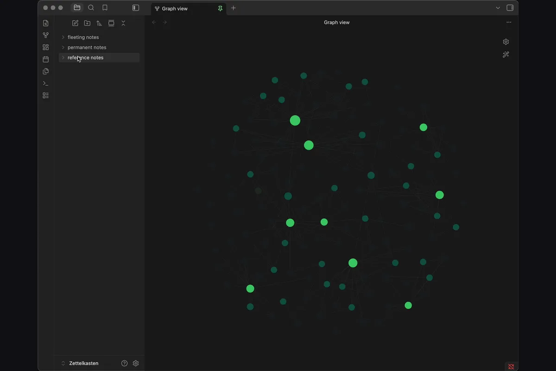The height and width of the screenshot is (371, 556).
Task: Open the tab list dropdown chevron
Action: (x=498, y=8)
